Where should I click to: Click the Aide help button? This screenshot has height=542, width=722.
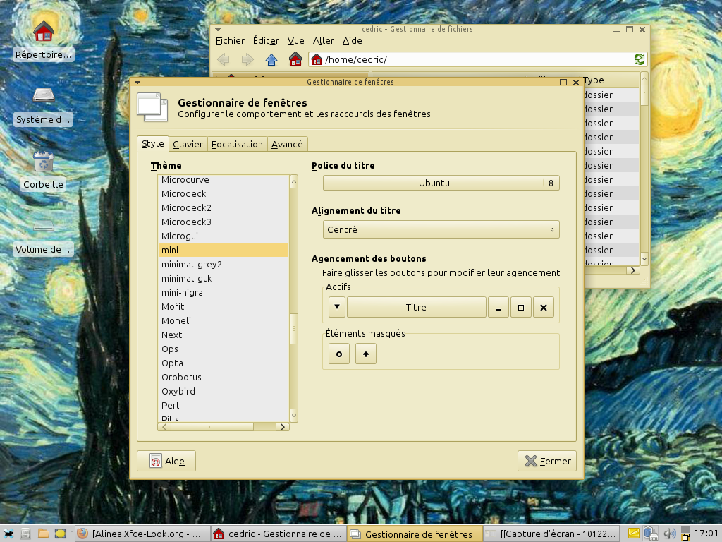[x=166, y=461]
